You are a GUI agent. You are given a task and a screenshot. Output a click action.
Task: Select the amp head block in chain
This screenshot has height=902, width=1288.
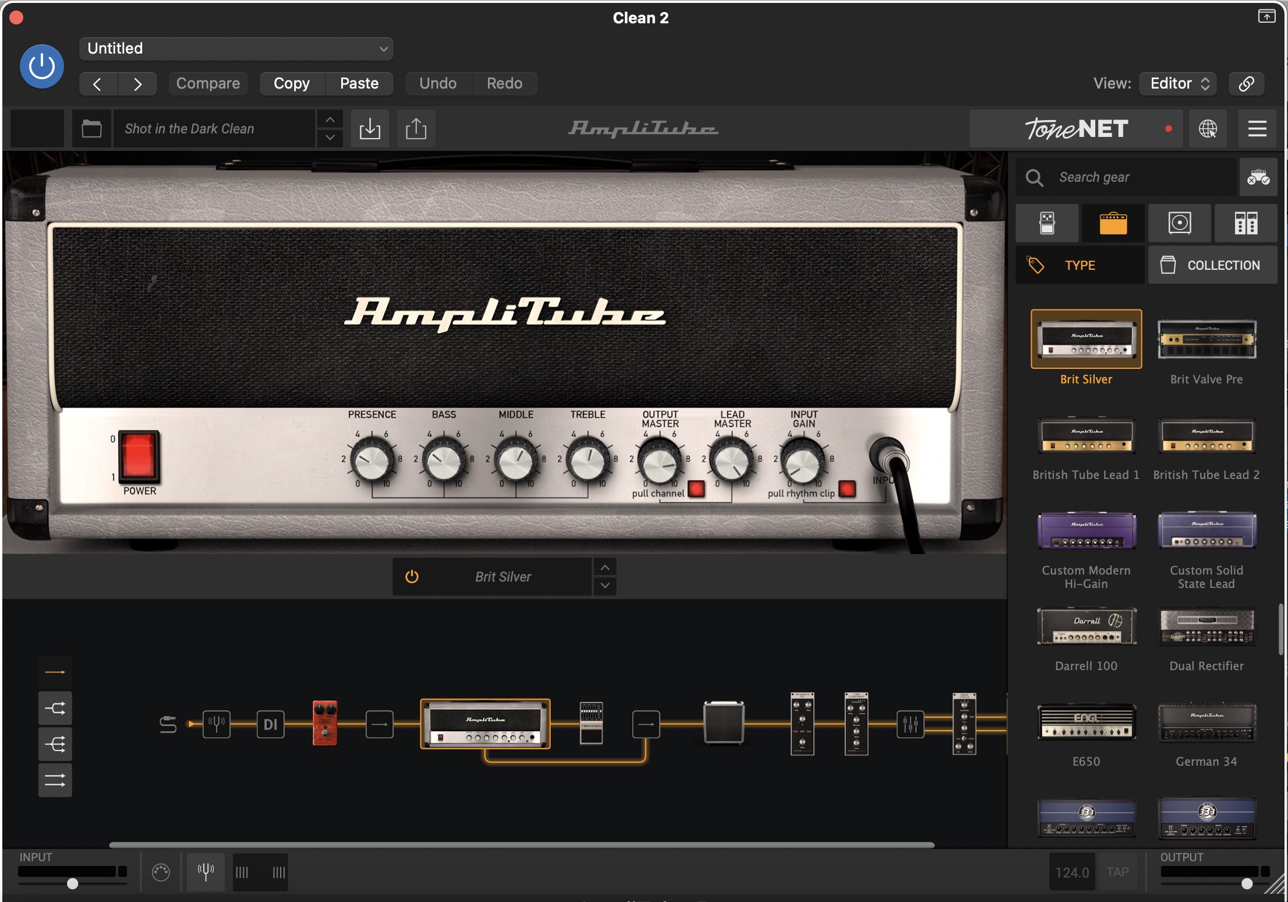[x=485, y=724]
